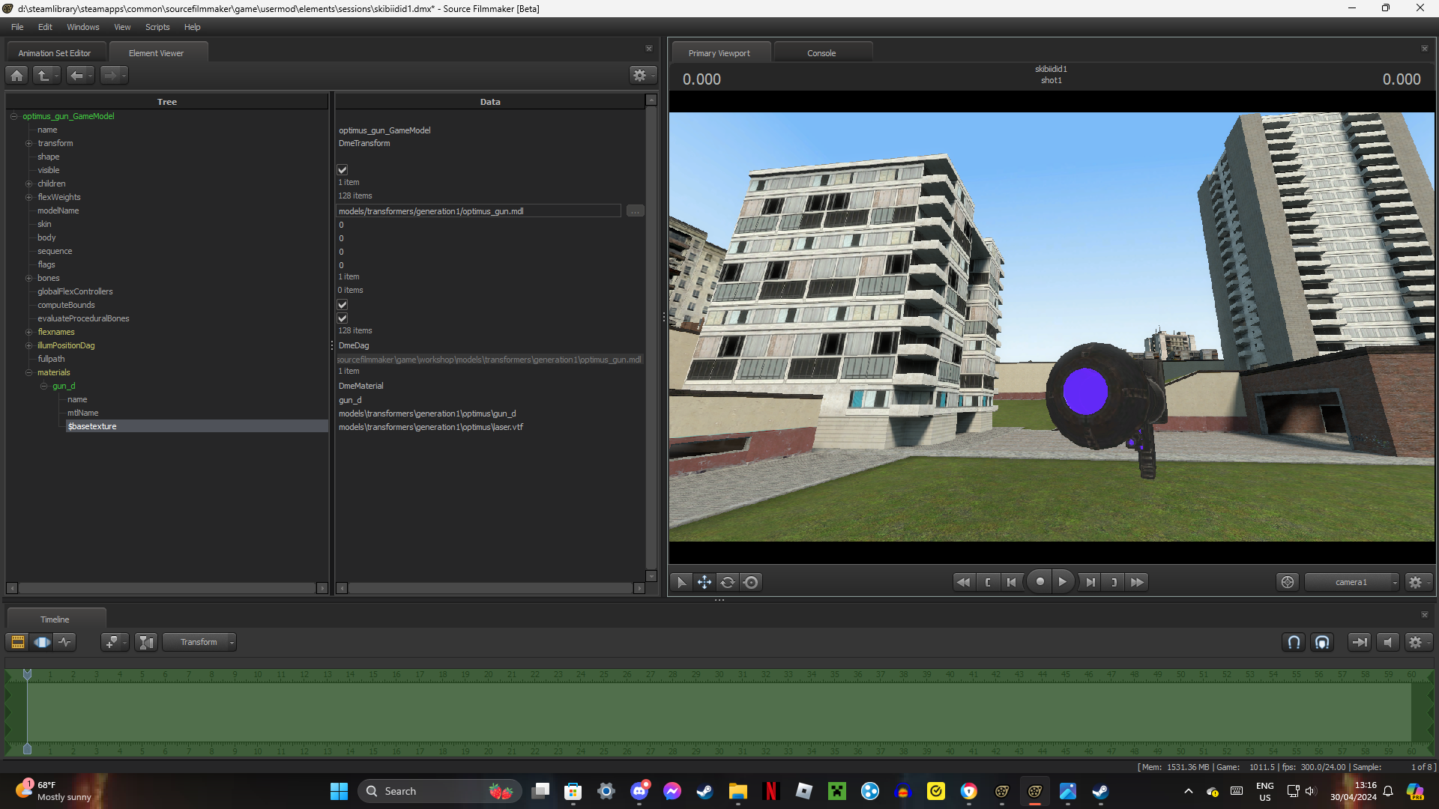Browse for model file with ellipsis button
1439x809 pixels.
(635, 211)
